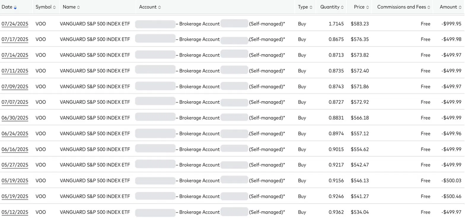465x218 pixels.
Task: Sort by Commissions and Fees column header
Action: (404, 7)
